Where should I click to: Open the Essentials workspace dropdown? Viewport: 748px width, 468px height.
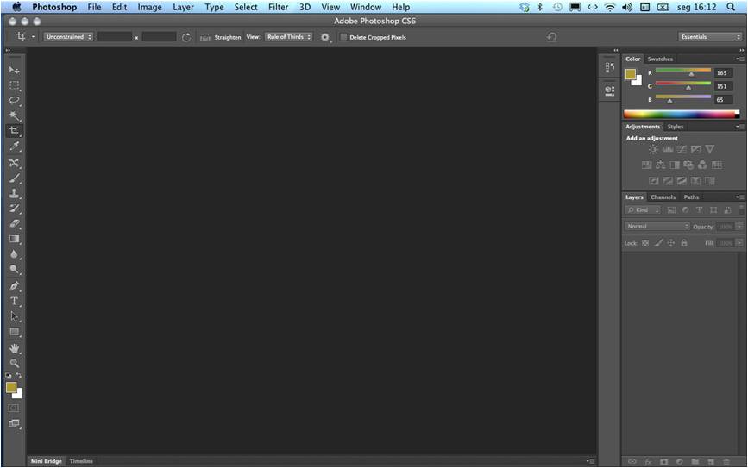pyautogui.click(x=710, y=37)
